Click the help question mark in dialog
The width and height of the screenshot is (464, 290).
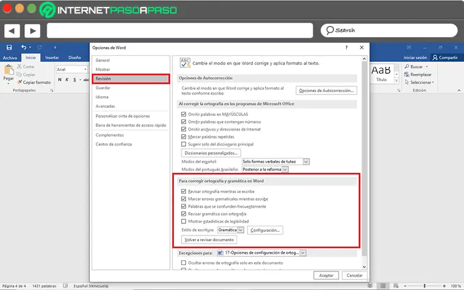tap(346, 48)
